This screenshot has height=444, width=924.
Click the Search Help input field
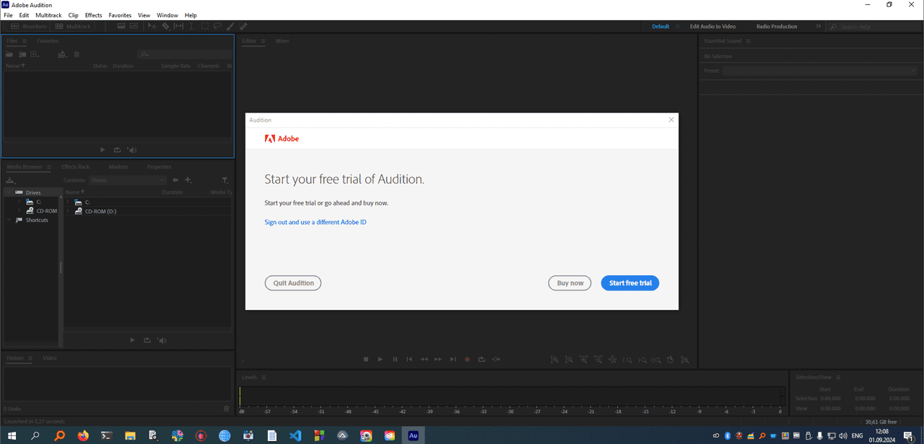click(873, 27)
